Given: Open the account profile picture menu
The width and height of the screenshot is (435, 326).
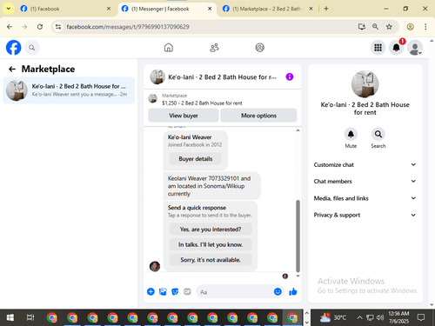Looking at the screenshot, I should click(415, 48).
